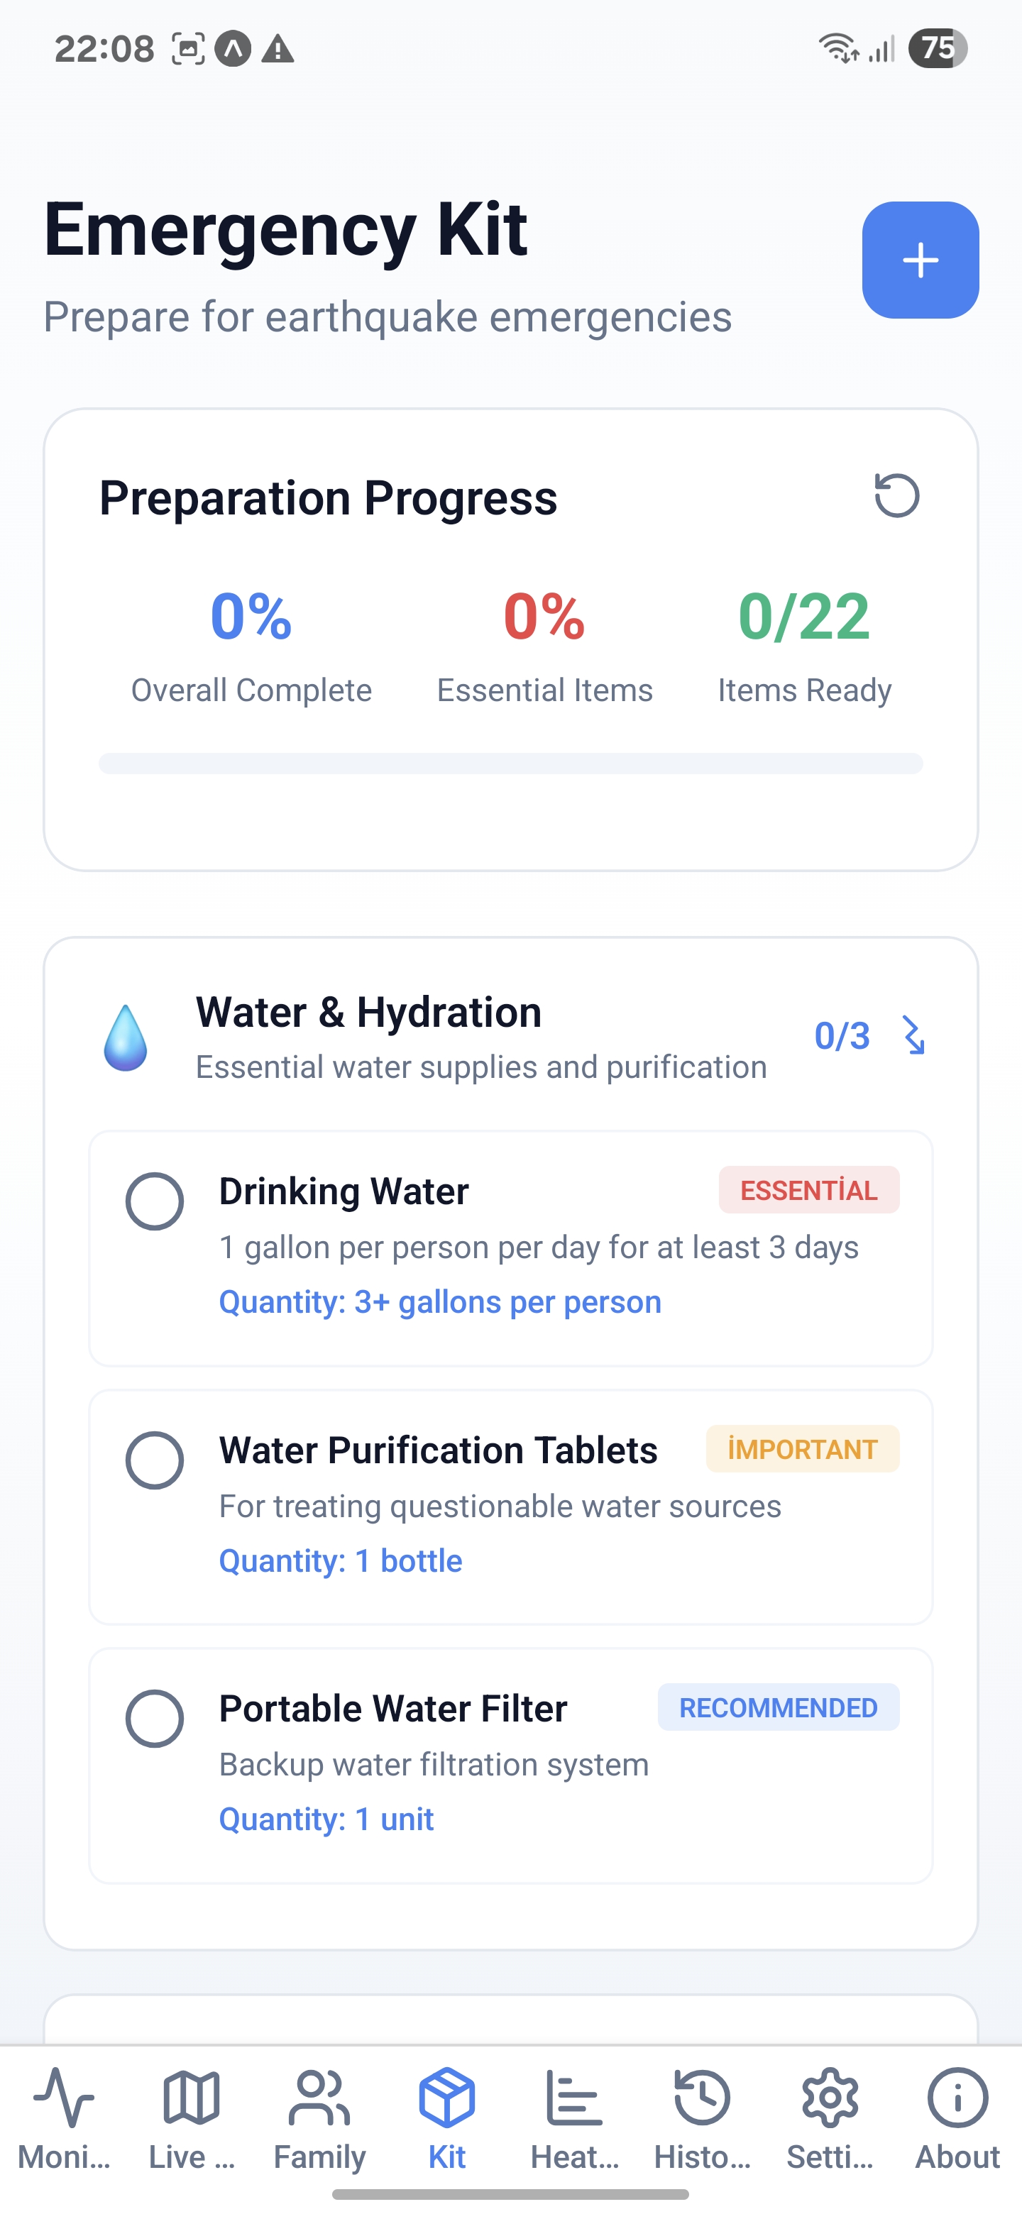Tap the ESSENTIAL priority badge
Image resolution: width=1022 pixels, height=2214 pixels.
pyautogui.click(x=809, y=1190)
